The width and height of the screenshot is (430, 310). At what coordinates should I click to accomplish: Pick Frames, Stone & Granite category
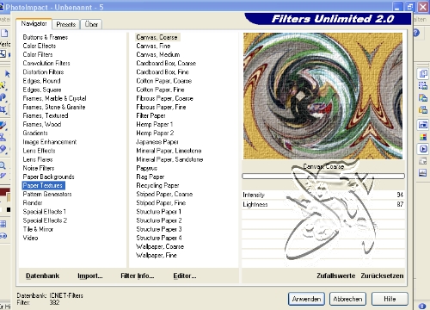pyautogui.click(x=54, y=107)
